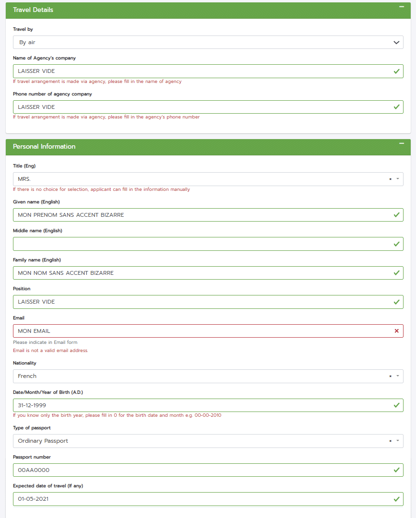Open the Title (Eng) dropdown arrow

coord(398,179)
